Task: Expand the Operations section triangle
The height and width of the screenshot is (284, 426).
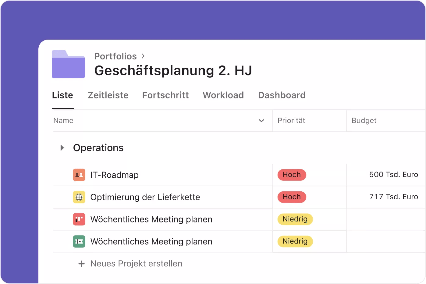Action: (62, 148)
